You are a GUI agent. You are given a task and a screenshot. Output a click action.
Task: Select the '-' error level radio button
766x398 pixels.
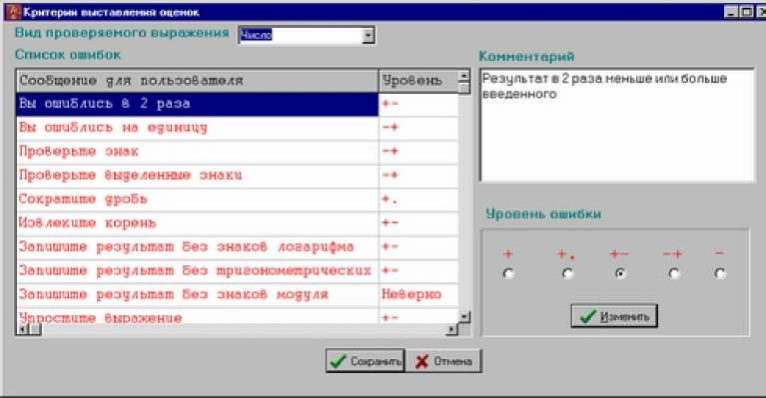click(x=720, y=273)
